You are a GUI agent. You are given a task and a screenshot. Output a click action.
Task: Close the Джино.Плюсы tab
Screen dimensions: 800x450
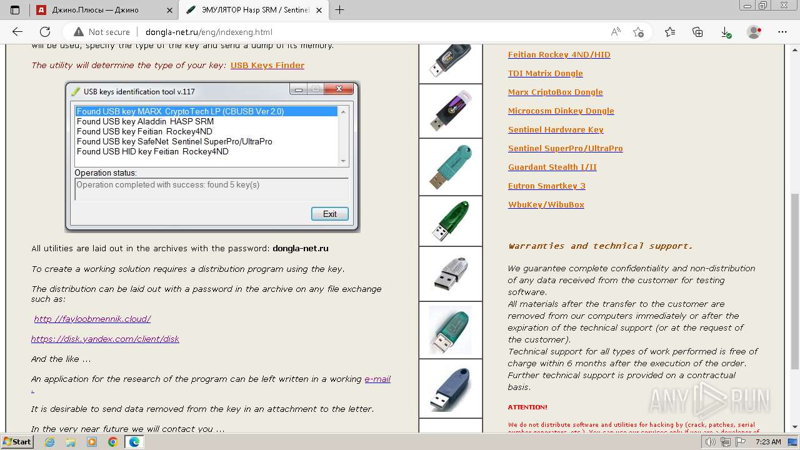pos(169,10)
